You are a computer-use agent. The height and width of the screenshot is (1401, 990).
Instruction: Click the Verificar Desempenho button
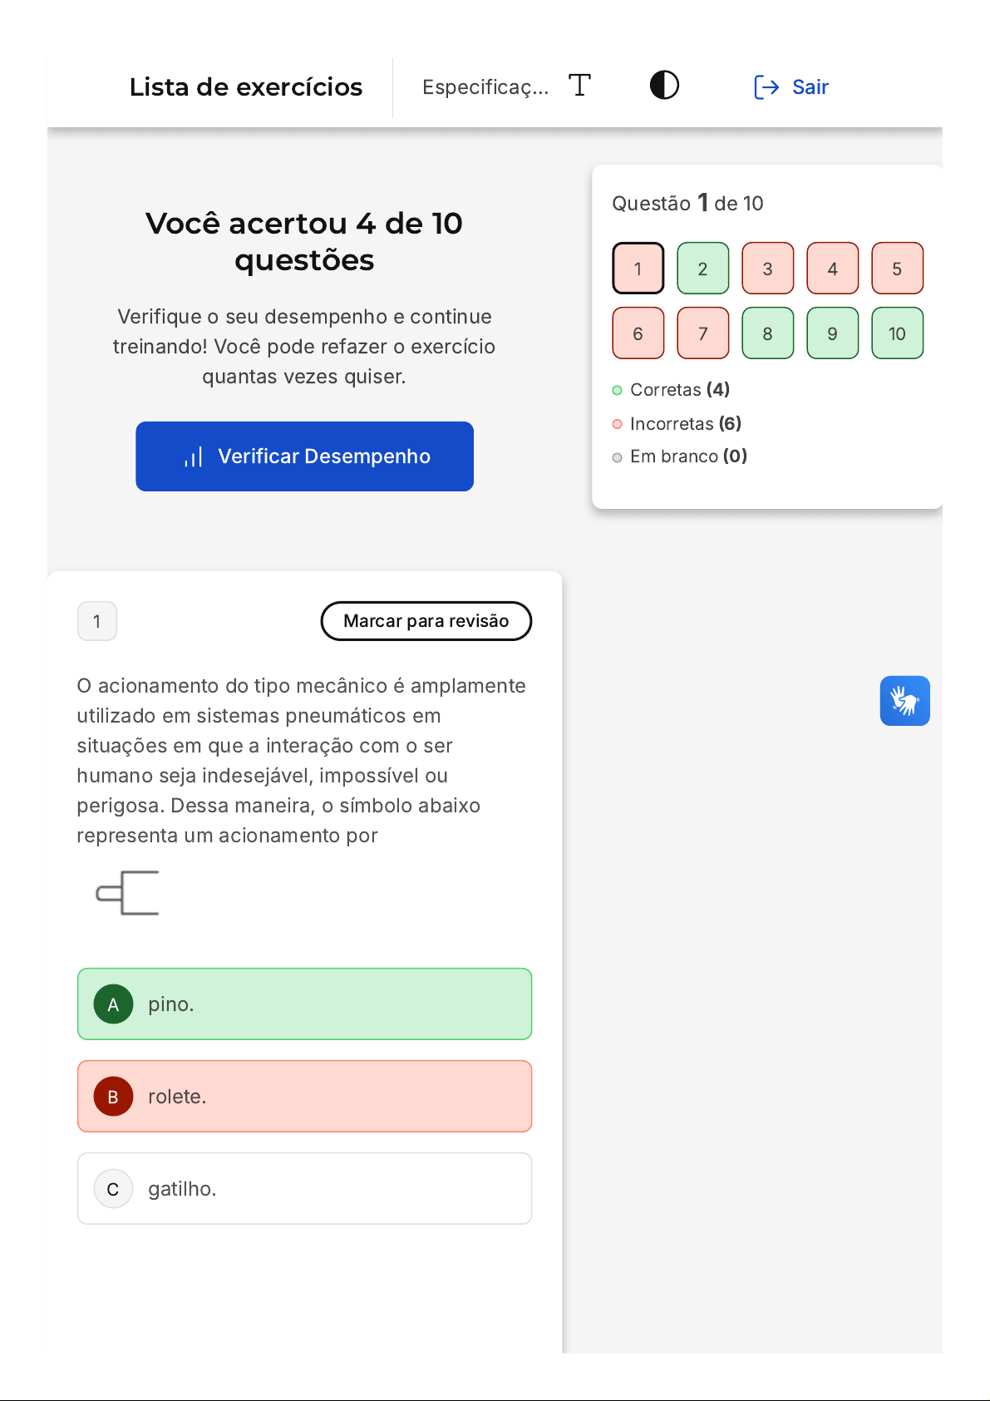[304, 456]
